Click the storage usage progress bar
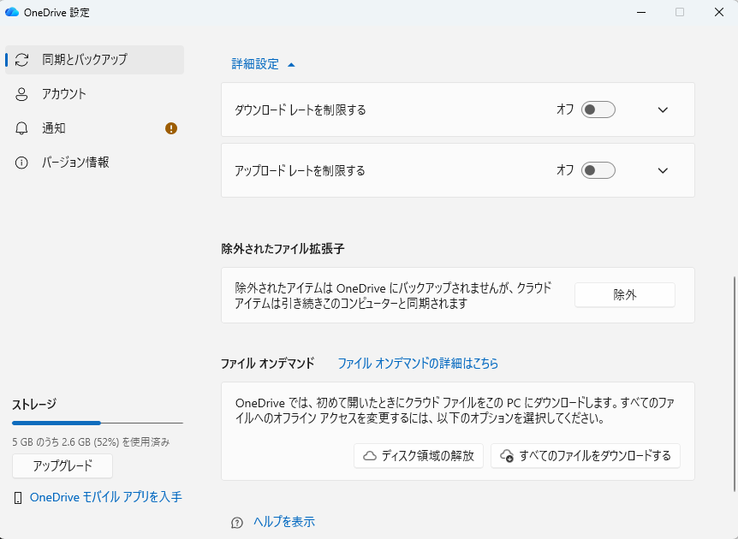This screenshot has height=539, width=738. 98,423
